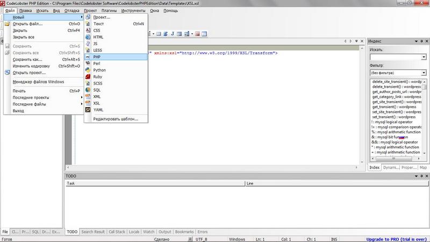Switch to the Map tab

tap(423, 167)
